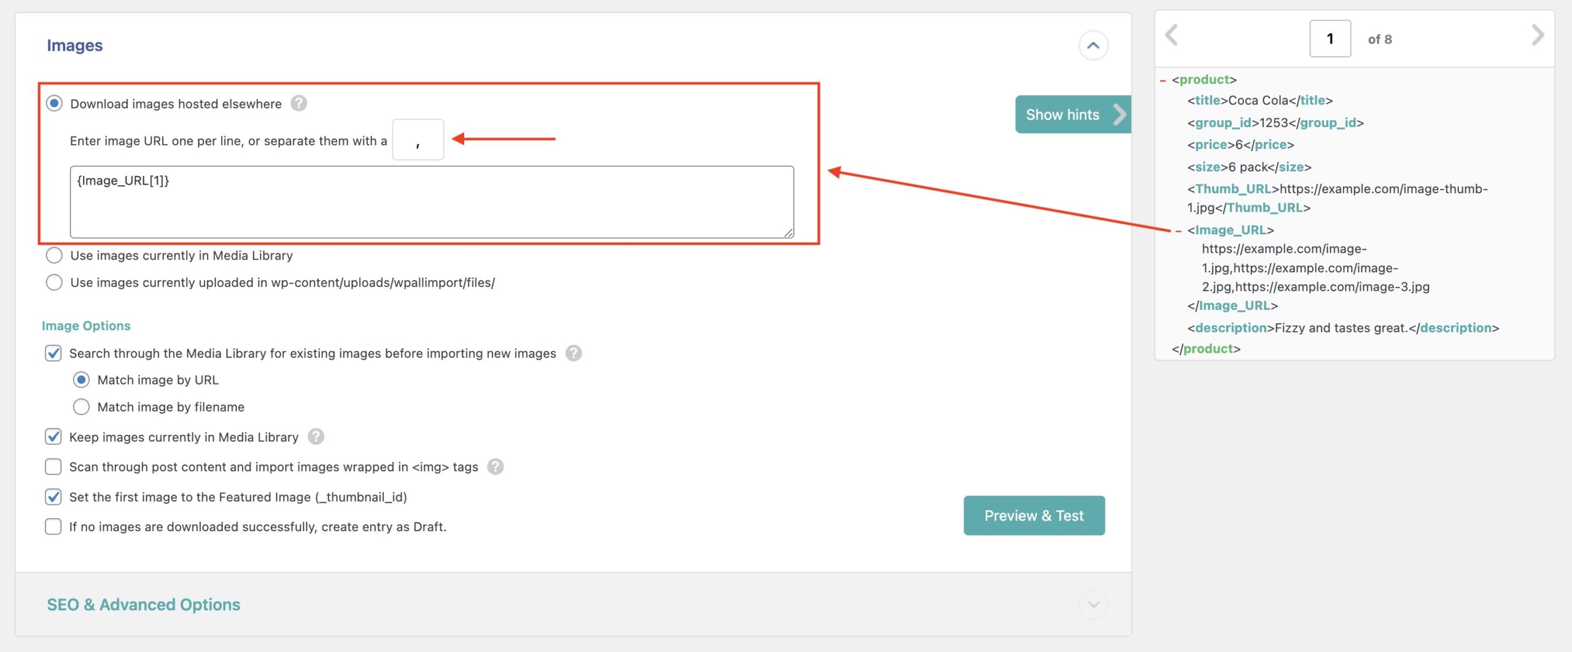Click help icon next to Scan through post content
The image size is (1572, 652).
pyautogui.click(x=495, y=467)
